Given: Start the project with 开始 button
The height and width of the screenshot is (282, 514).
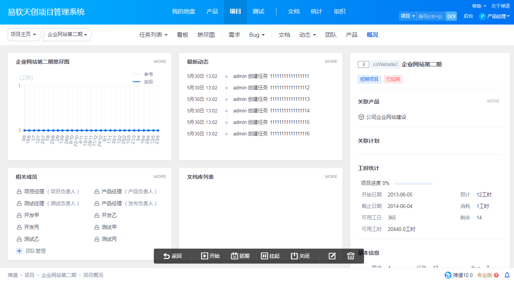Looking at the screenshot, I should 210,256.
